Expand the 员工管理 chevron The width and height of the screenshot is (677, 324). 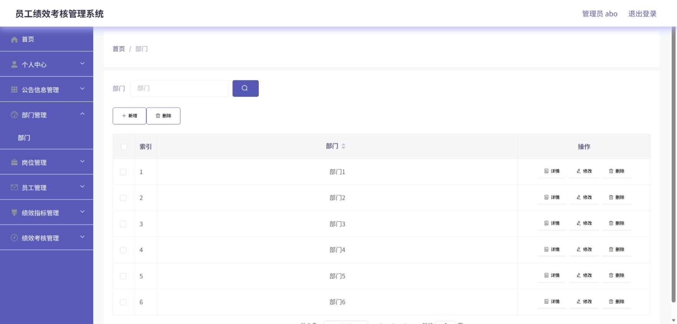pyautogui.click(x=82, y=187)
